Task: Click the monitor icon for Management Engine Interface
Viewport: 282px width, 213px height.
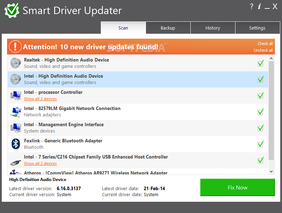Action: pyautogui.click(x=16, y=128)
